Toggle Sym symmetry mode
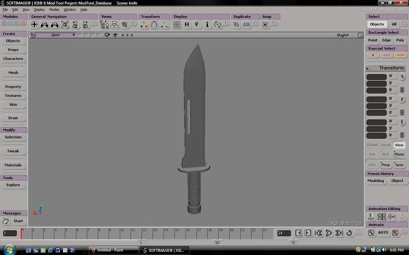 point(399,165)
